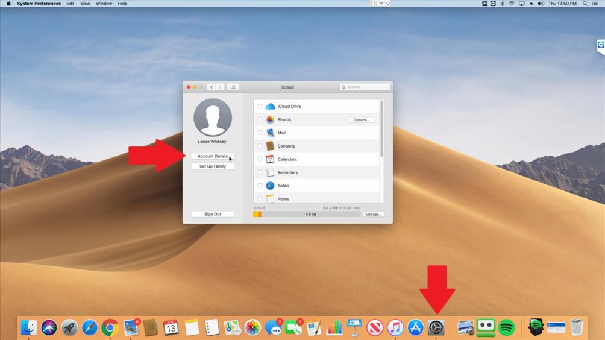Click the iCloud storage usage bar
This screenshot has width=605, height=340.
pyautogui.click(x=307, y=214)
